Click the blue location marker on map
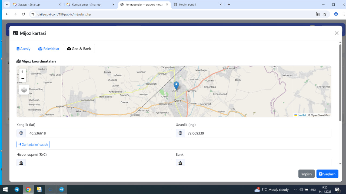This screenshot has width=346, height=194. [x=176, y=85]
